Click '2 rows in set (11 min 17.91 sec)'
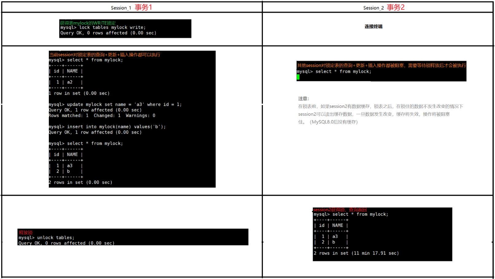The width and height of the screenshot is (495, 279). point(356,253)
